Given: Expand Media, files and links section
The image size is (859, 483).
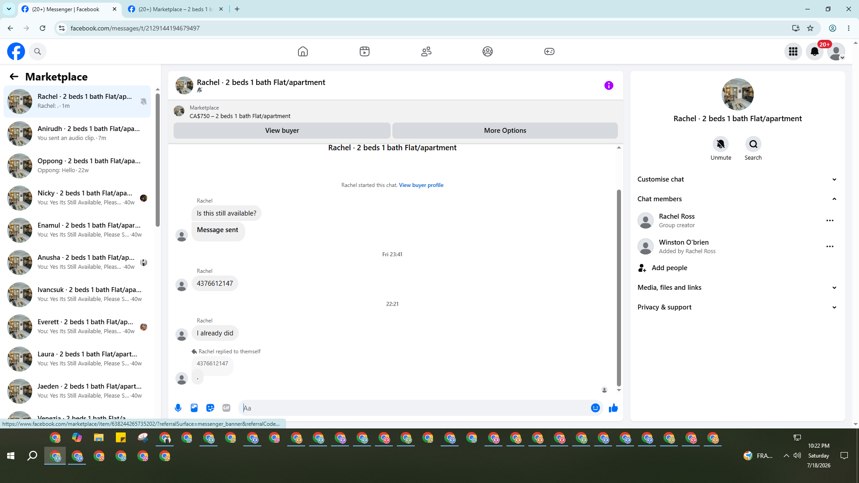Looking at the screenshot, I should coord(738,288).
